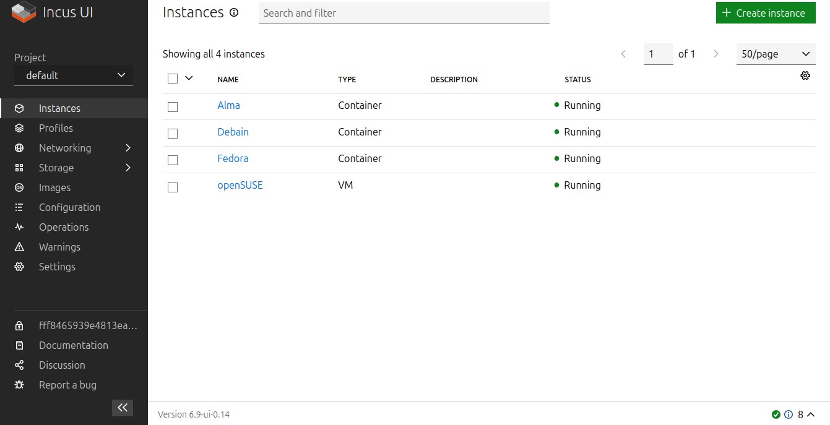This screenshot has width=830, height=425.
Task: Click the info circle icon in status bar
Action: point(789,414)
